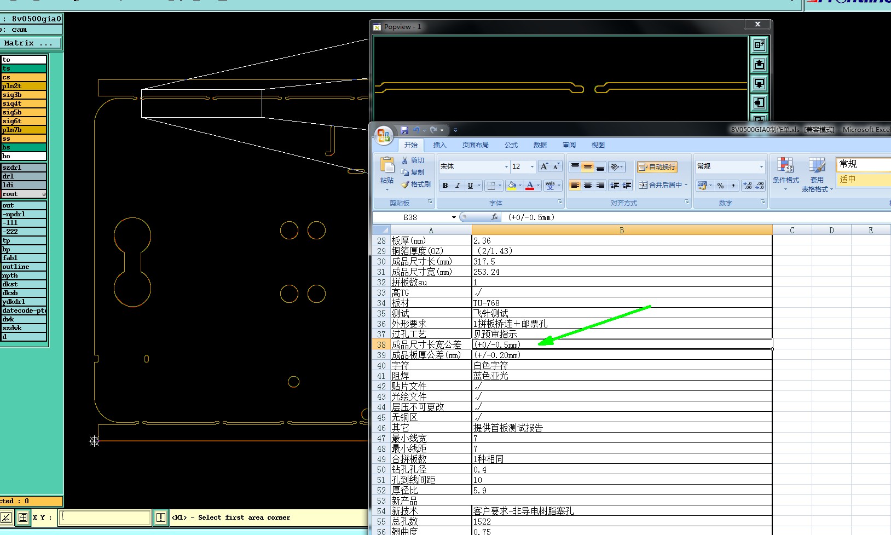Screen dimensions: 891x535
Task: Click the angle snap icon at bottom left
Action: click(x=7, y=517)
